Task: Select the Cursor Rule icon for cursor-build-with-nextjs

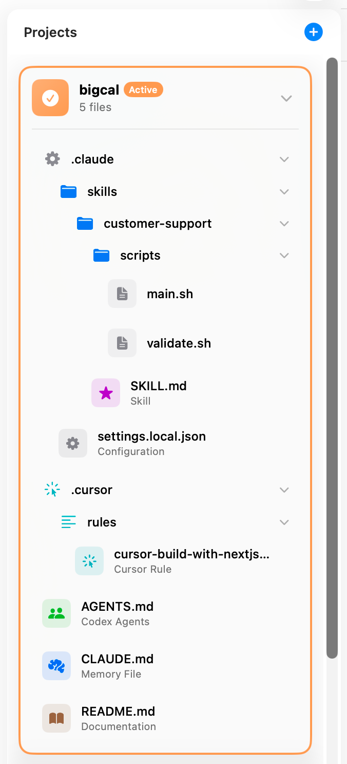Action: pos(89,560)
